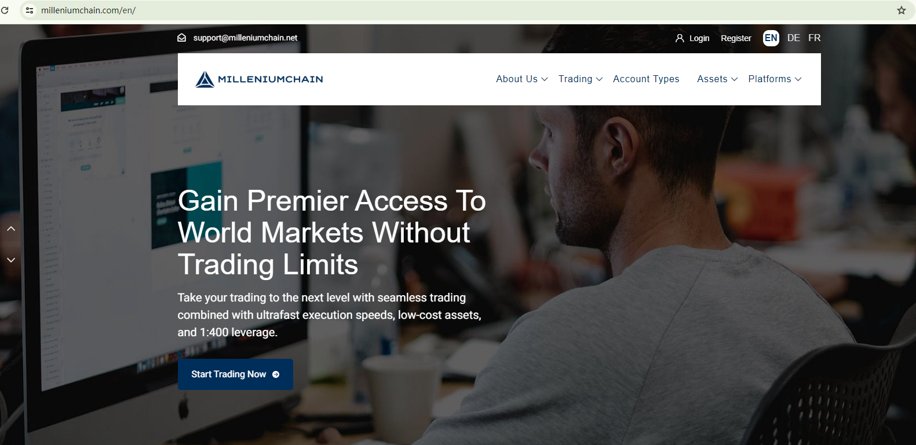The height and width of the screenshot is (445, 916).
Task: Switch the site language to DE
Action: (794, 38)
